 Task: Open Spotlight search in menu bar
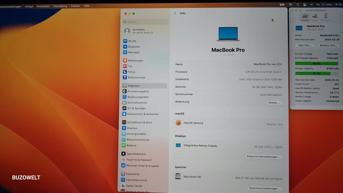298,5
